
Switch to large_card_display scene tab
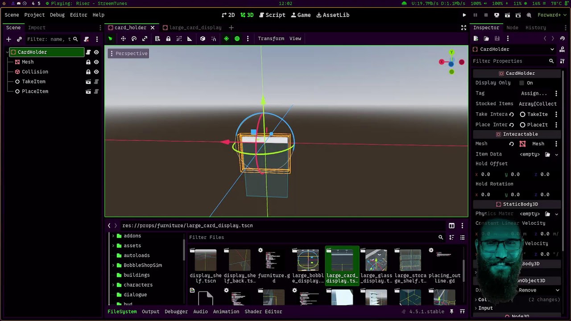192,28
